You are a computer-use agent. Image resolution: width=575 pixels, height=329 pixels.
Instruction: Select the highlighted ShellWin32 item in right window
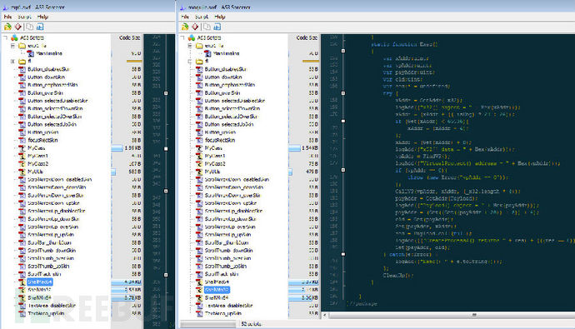point(217,290)
